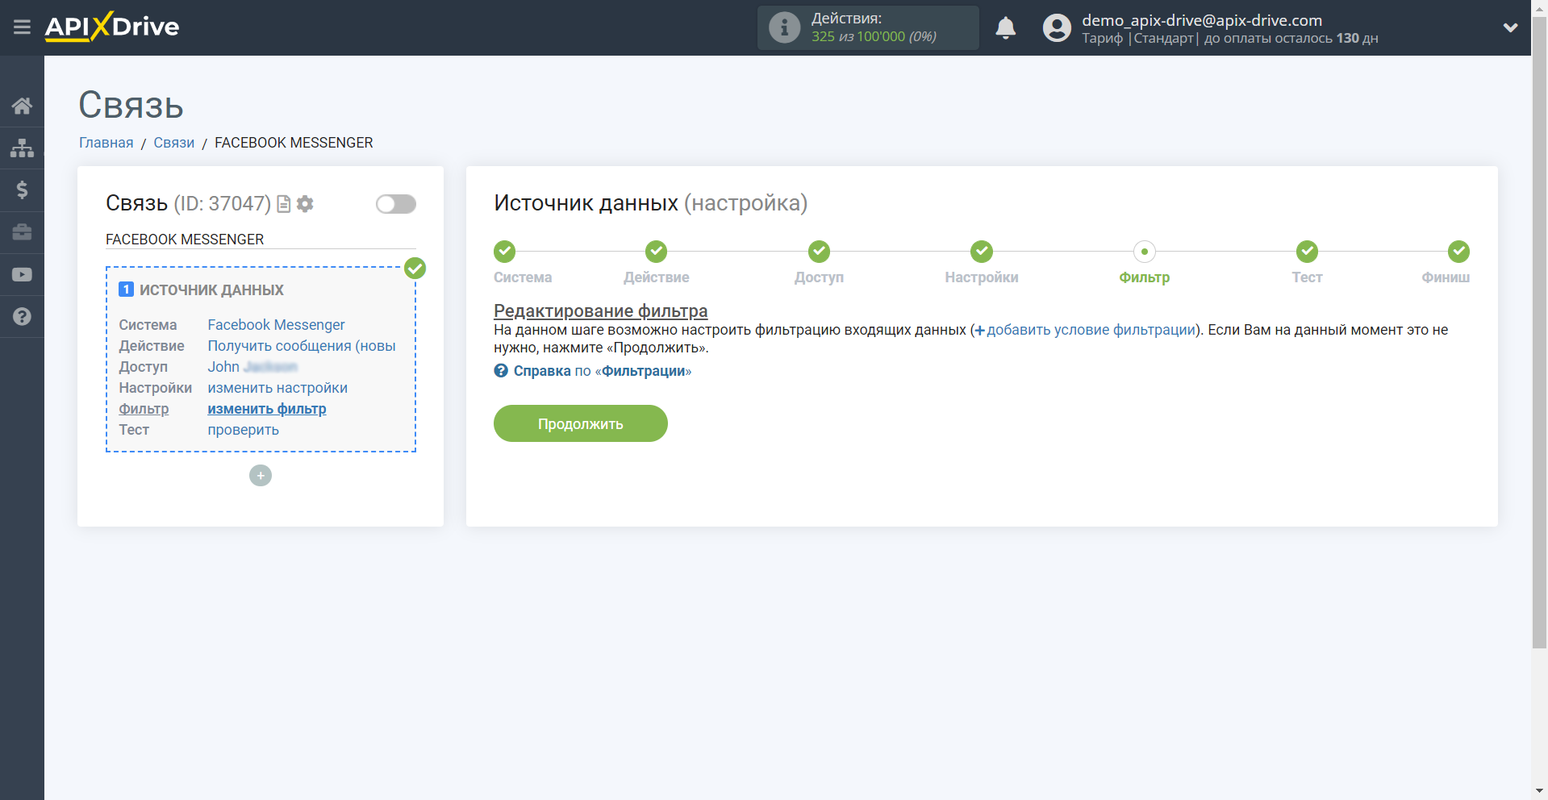Open the briefcase sidebar icon
Viewport: 1548px width, 800px height.
pos(22,232)
